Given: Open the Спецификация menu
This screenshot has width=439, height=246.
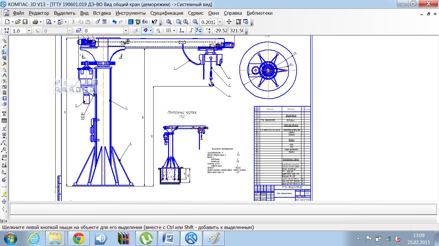Looking at the screenshot, I should 166,13.
